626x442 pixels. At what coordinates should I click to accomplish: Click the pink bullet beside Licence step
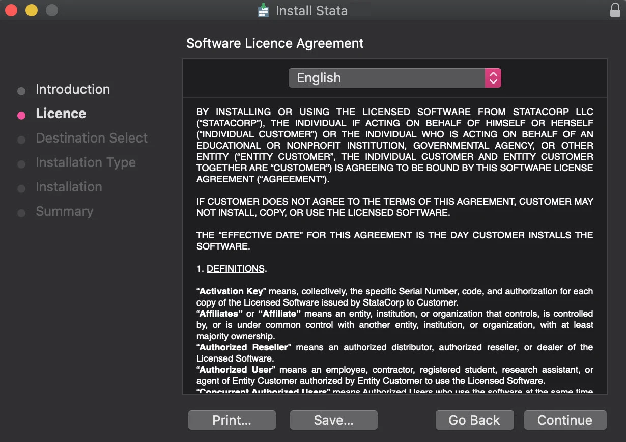point(21,115)
